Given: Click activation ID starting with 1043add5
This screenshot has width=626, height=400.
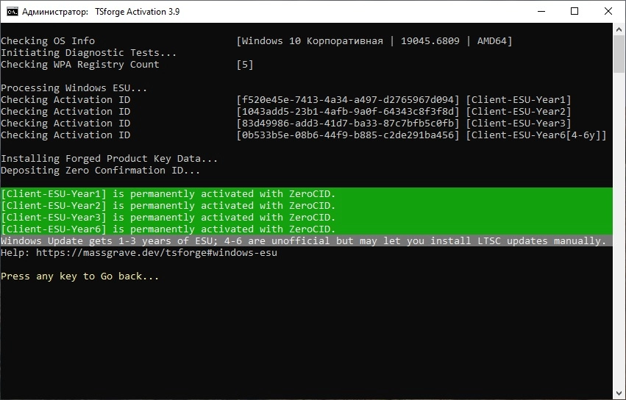Looking at the screenshot, I should [x=348, y=111].
